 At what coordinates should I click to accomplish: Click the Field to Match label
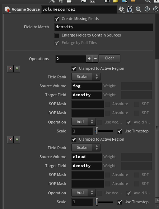(37, 27)
